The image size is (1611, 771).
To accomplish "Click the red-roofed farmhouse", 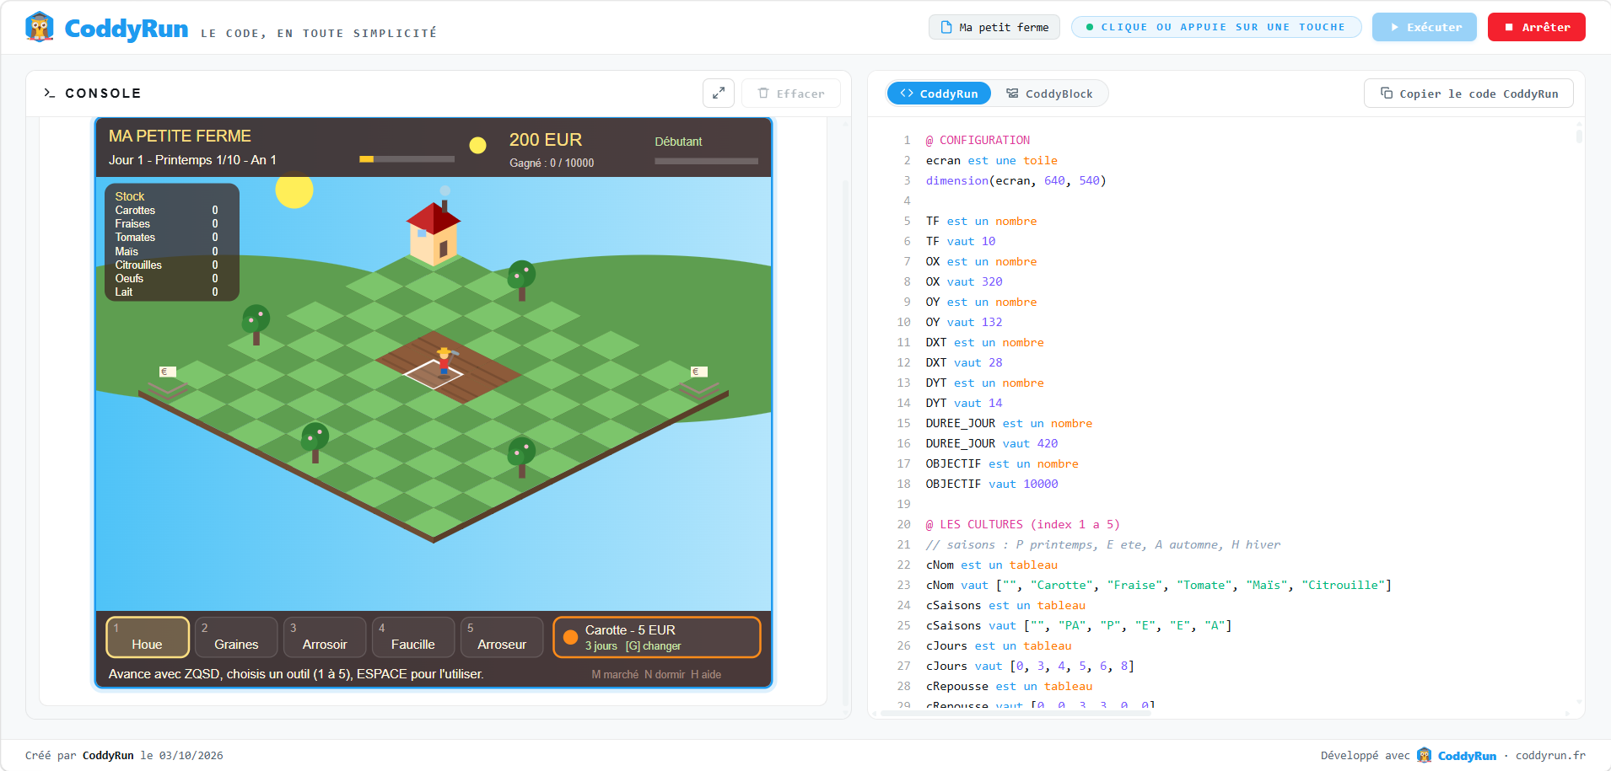I will [x=434, y=233].
